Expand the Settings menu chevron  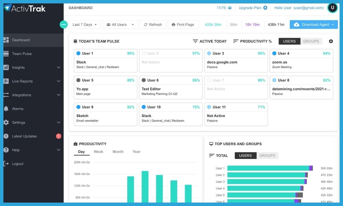[x=59, y=122]
